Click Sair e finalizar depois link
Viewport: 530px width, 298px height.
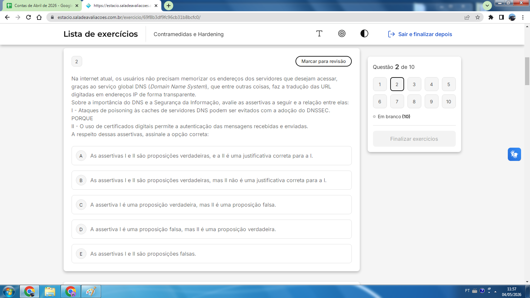coord(420,34)
